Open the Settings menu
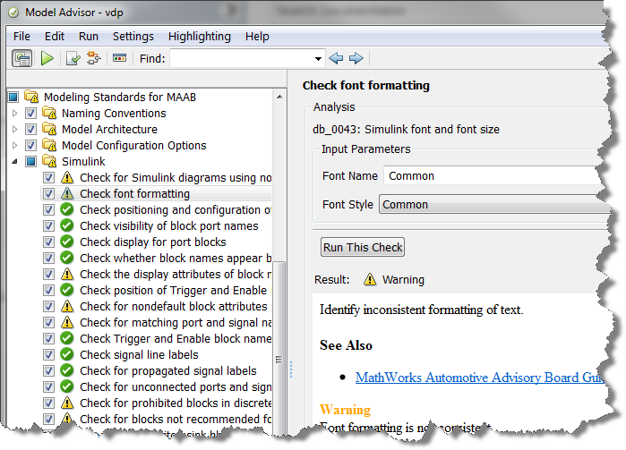The width and height of the screenshot is (626, 450). tap(133, 37)
